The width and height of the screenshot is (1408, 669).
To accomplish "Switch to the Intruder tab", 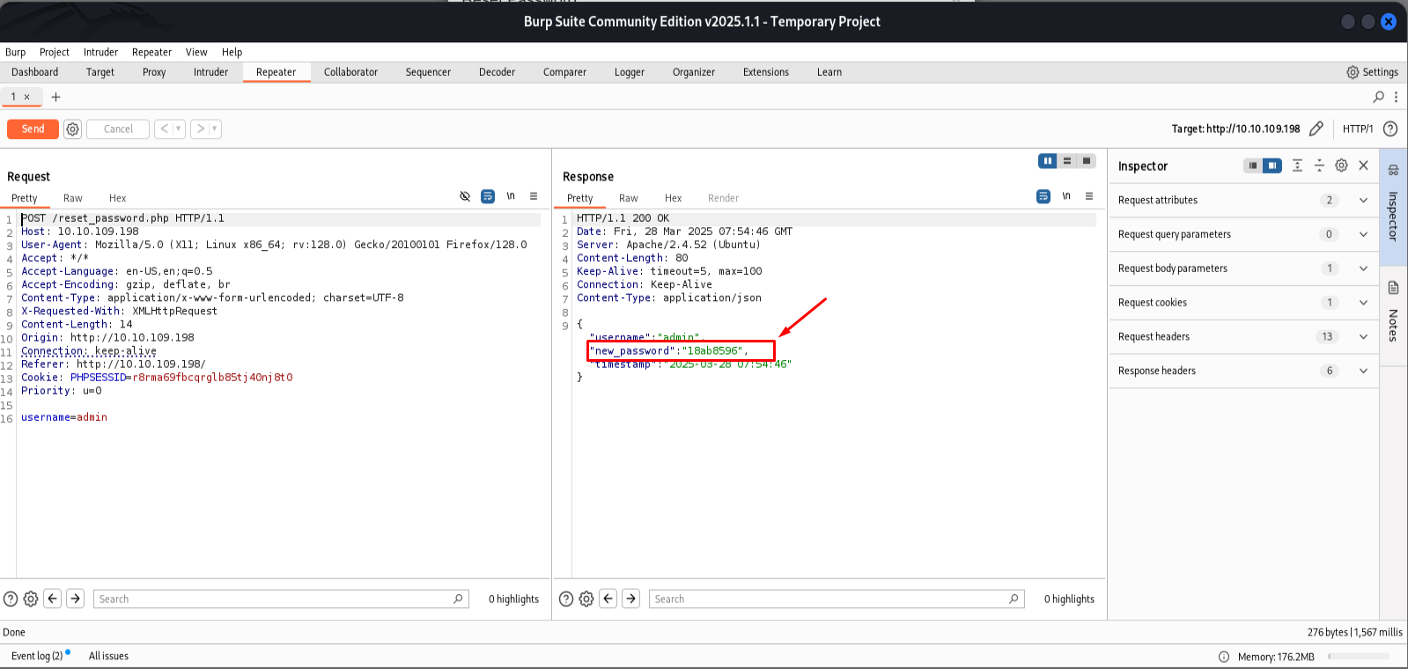I will coord(210,72).
